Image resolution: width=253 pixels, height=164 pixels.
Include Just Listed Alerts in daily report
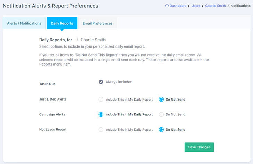[x=101, y=99]
